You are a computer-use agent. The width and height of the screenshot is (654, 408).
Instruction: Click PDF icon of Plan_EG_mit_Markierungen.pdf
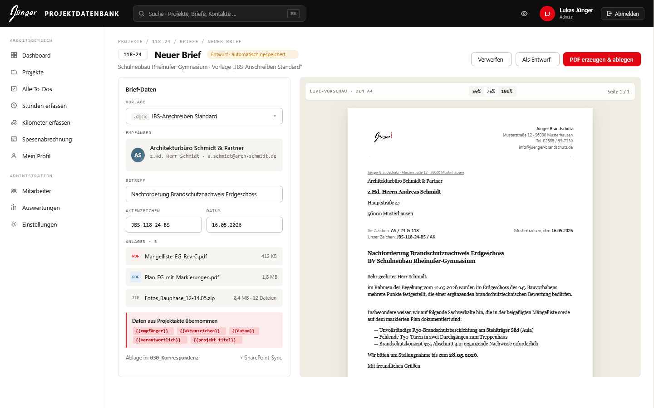click(136, 277)
